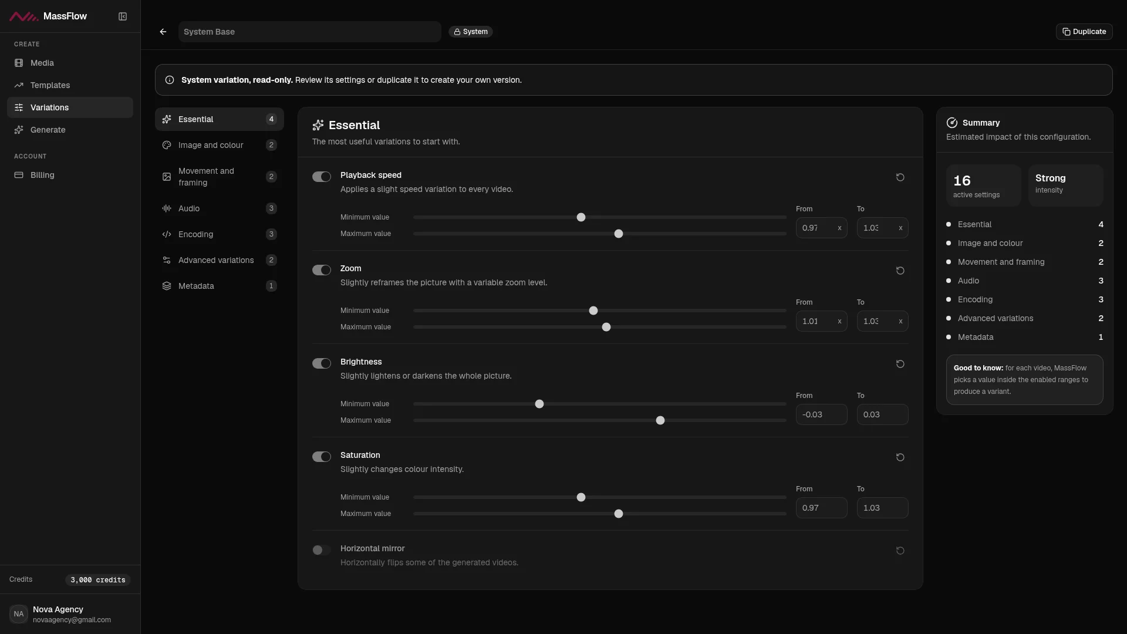Click Playback speed minimum value slider handle
1127x634 pixels.
(581, 217)
